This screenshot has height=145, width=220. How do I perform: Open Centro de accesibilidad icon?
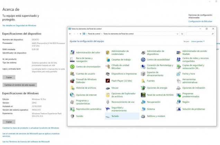point(143,59)
